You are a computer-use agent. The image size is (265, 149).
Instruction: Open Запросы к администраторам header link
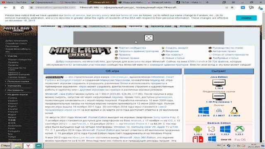(x=138, y=51)
